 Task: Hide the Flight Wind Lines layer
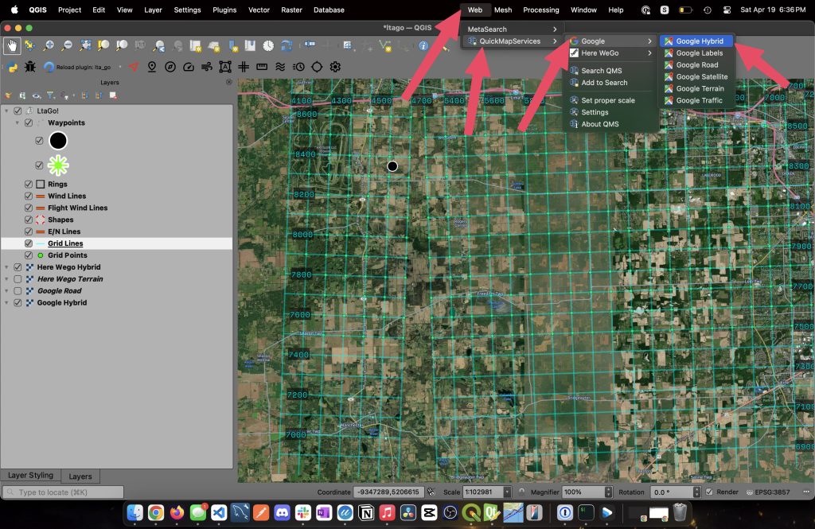click(29, 208)
